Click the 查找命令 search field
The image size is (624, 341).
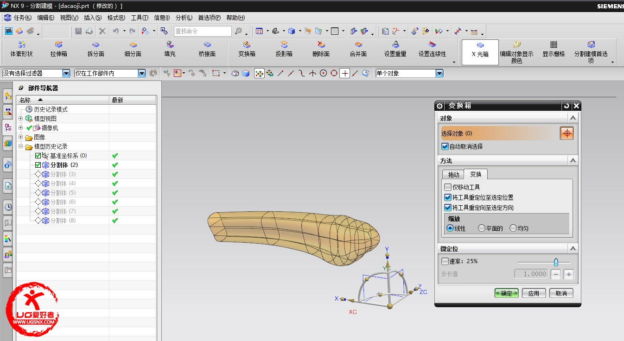tap(203, 31)
